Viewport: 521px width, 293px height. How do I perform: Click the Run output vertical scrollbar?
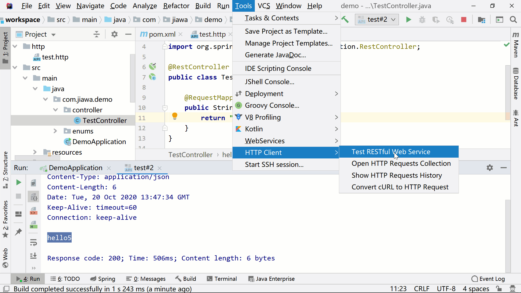click(508, 236)
